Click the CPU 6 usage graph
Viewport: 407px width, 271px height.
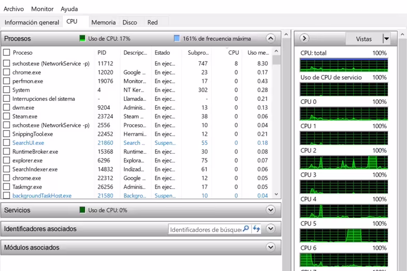[344, 260]
